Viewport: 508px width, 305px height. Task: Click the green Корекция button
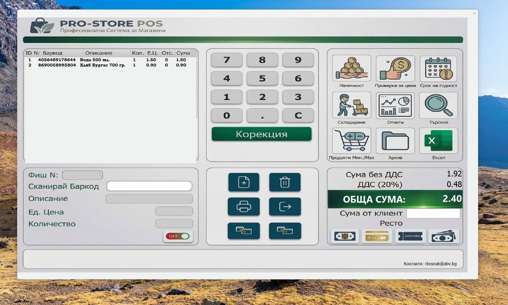pos(262,134)
